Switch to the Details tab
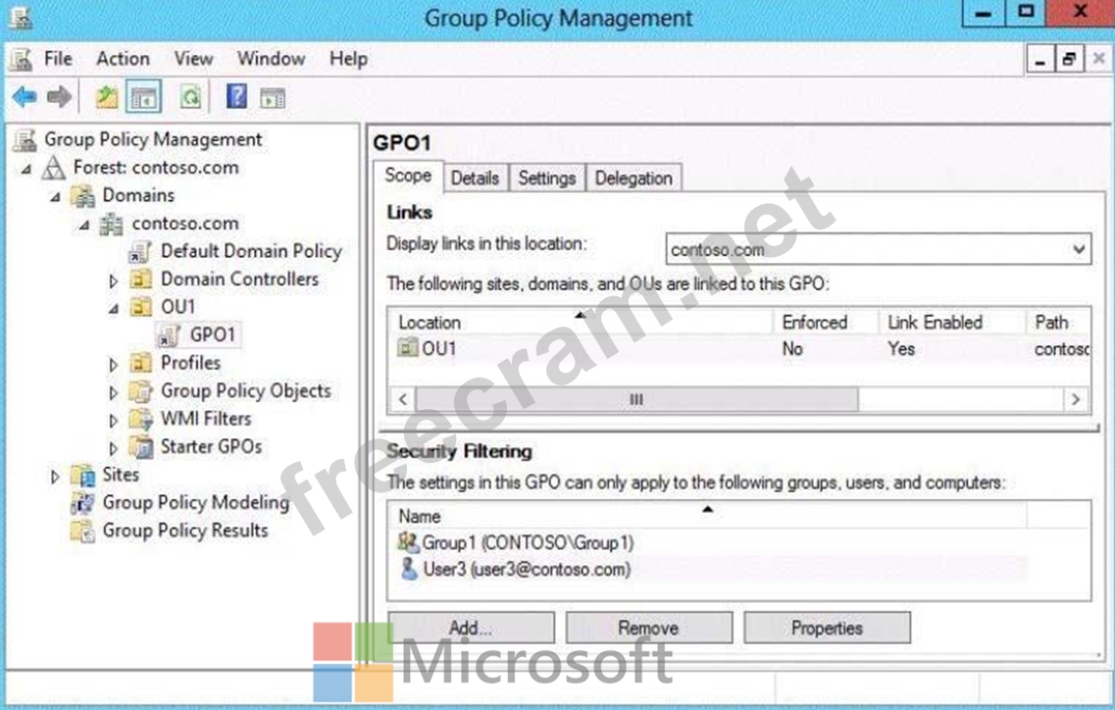 pyautogui.click(x=475, y=177)
